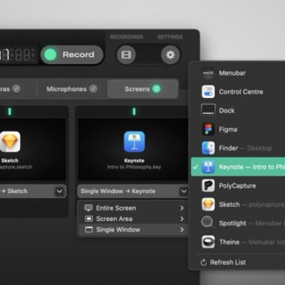The height and width of the screenshot is (285, 285).
Task: Click the recording timer display
Action: tap(18, 55)
